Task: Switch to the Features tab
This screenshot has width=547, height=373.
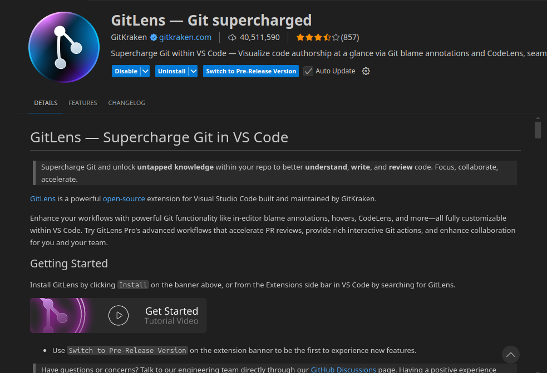Action: click(x=83, y=103)
